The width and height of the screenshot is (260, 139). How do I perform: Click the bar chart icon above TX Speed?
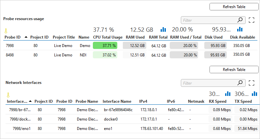click(254, 94)
